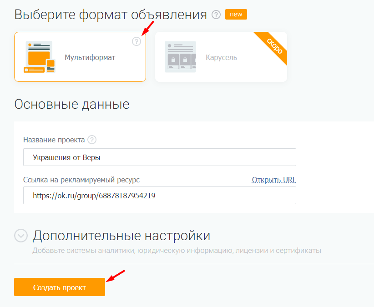This screenshot has height=307, width=374.
Task: Click help icon next to "Название проекта"
Action: pos(92,140)
